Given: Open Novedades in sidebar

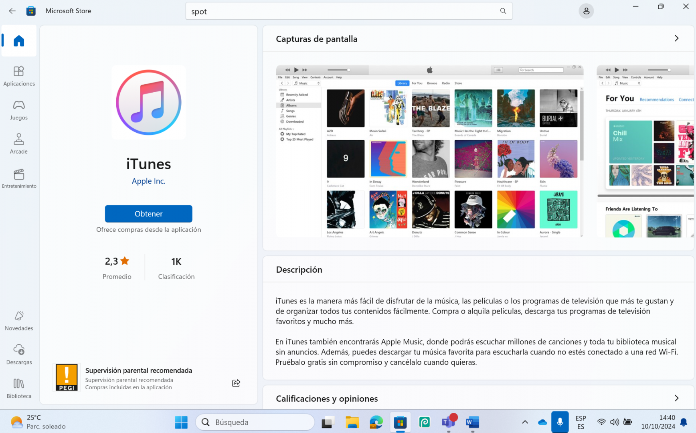Looking at the screenshot, I should pyautogui.click(x=19, y=321).
